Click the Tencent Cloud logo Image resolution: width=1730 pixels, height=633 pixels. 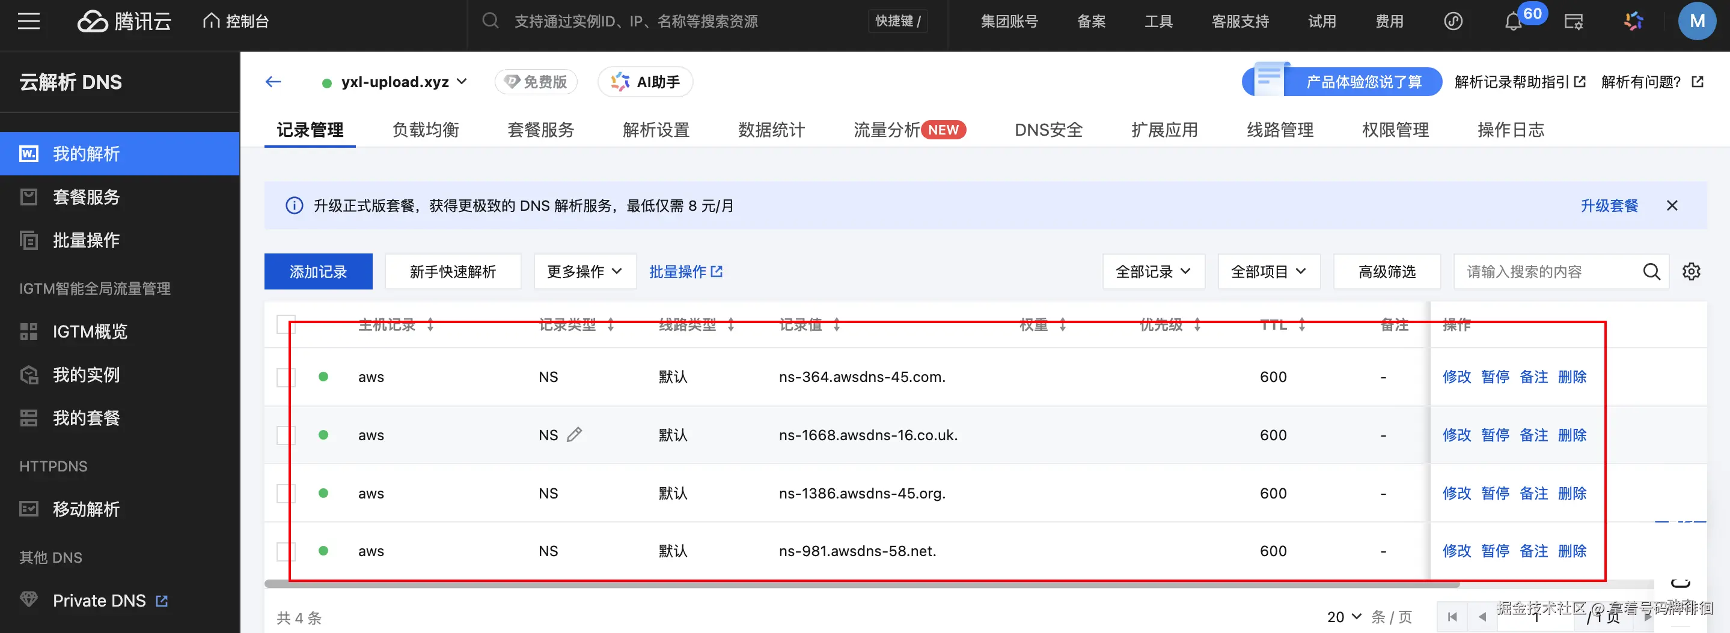tap(124, 22)
